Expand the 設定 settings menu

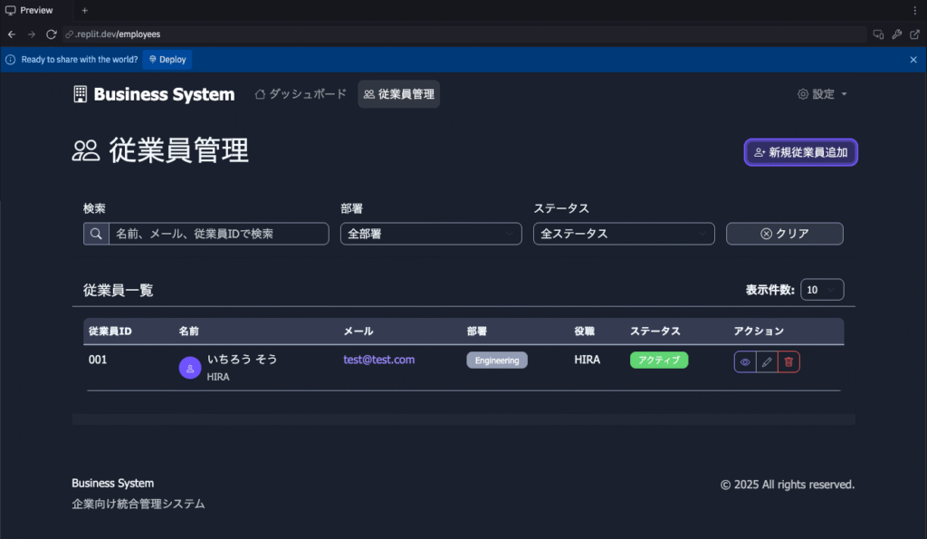click(822, 94)
